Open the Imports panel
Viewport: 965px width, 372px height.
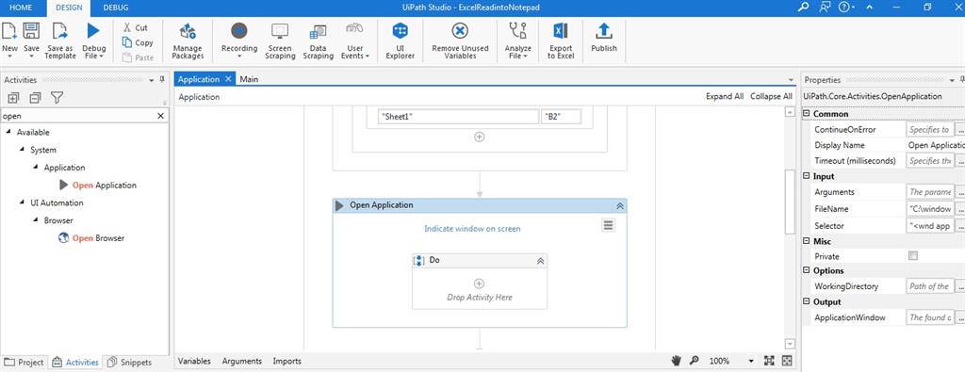click(287, 361)
